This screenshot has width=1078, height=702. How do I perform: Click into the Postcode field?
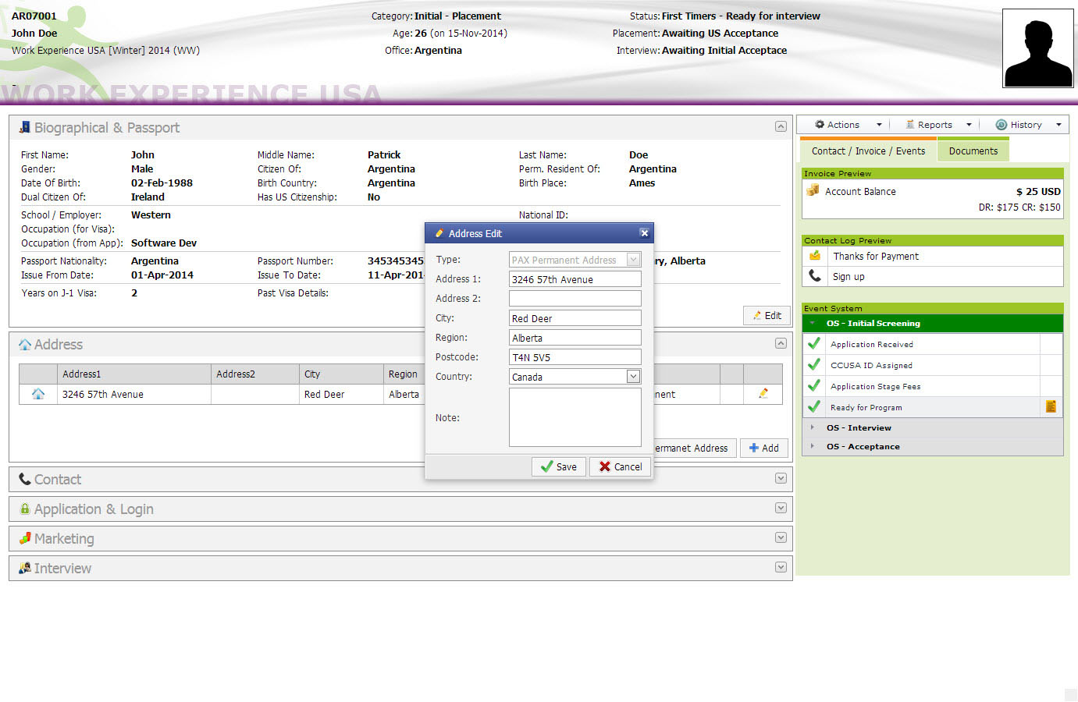click(x=575, y=357)
